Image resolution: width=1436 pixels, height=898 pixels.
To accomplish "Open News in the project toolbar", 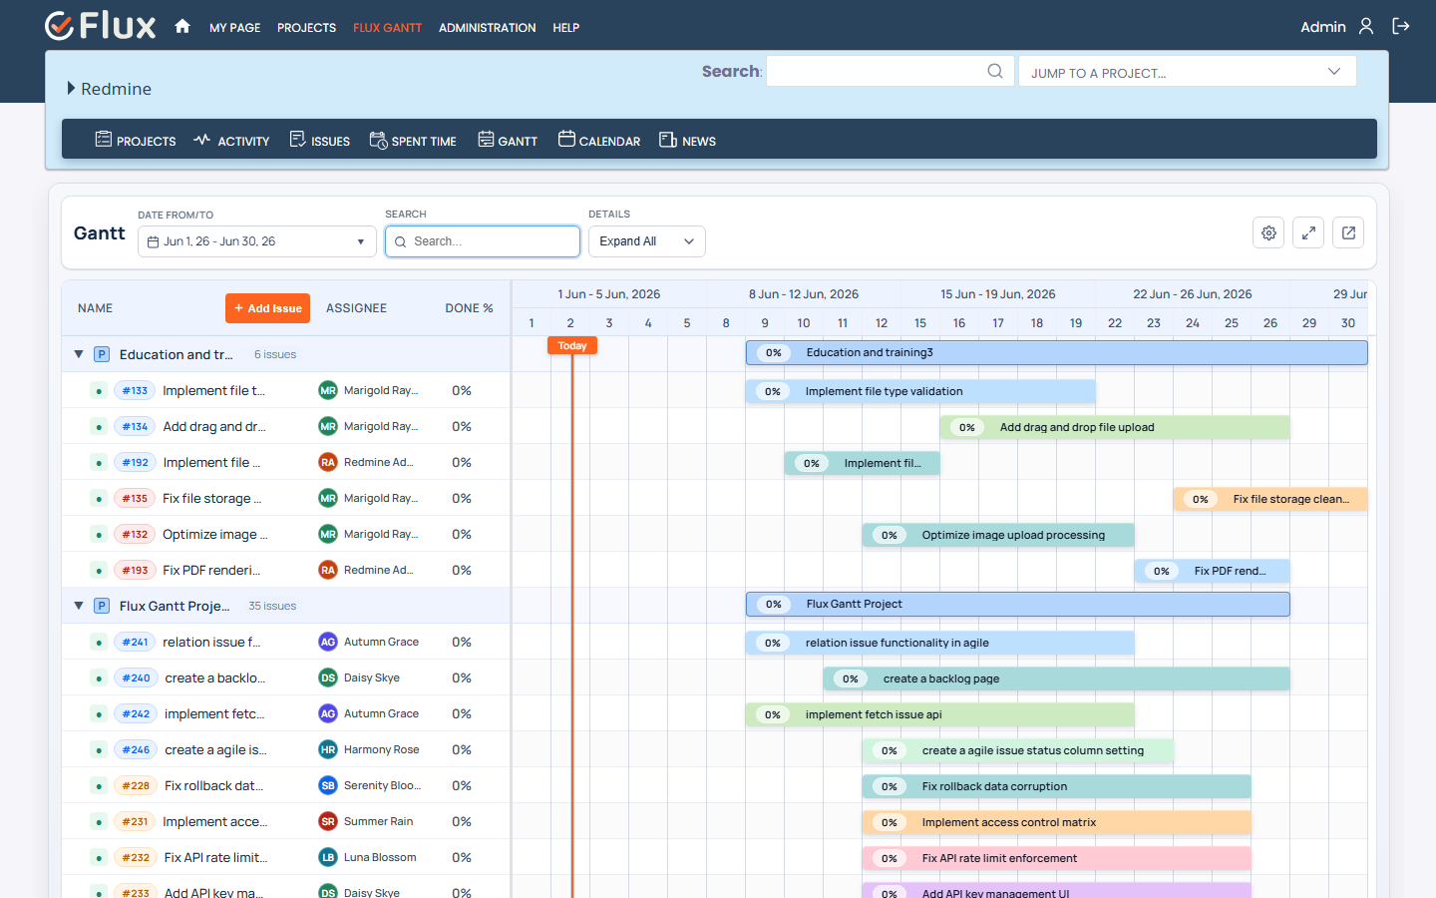I will tap(687, 140).
